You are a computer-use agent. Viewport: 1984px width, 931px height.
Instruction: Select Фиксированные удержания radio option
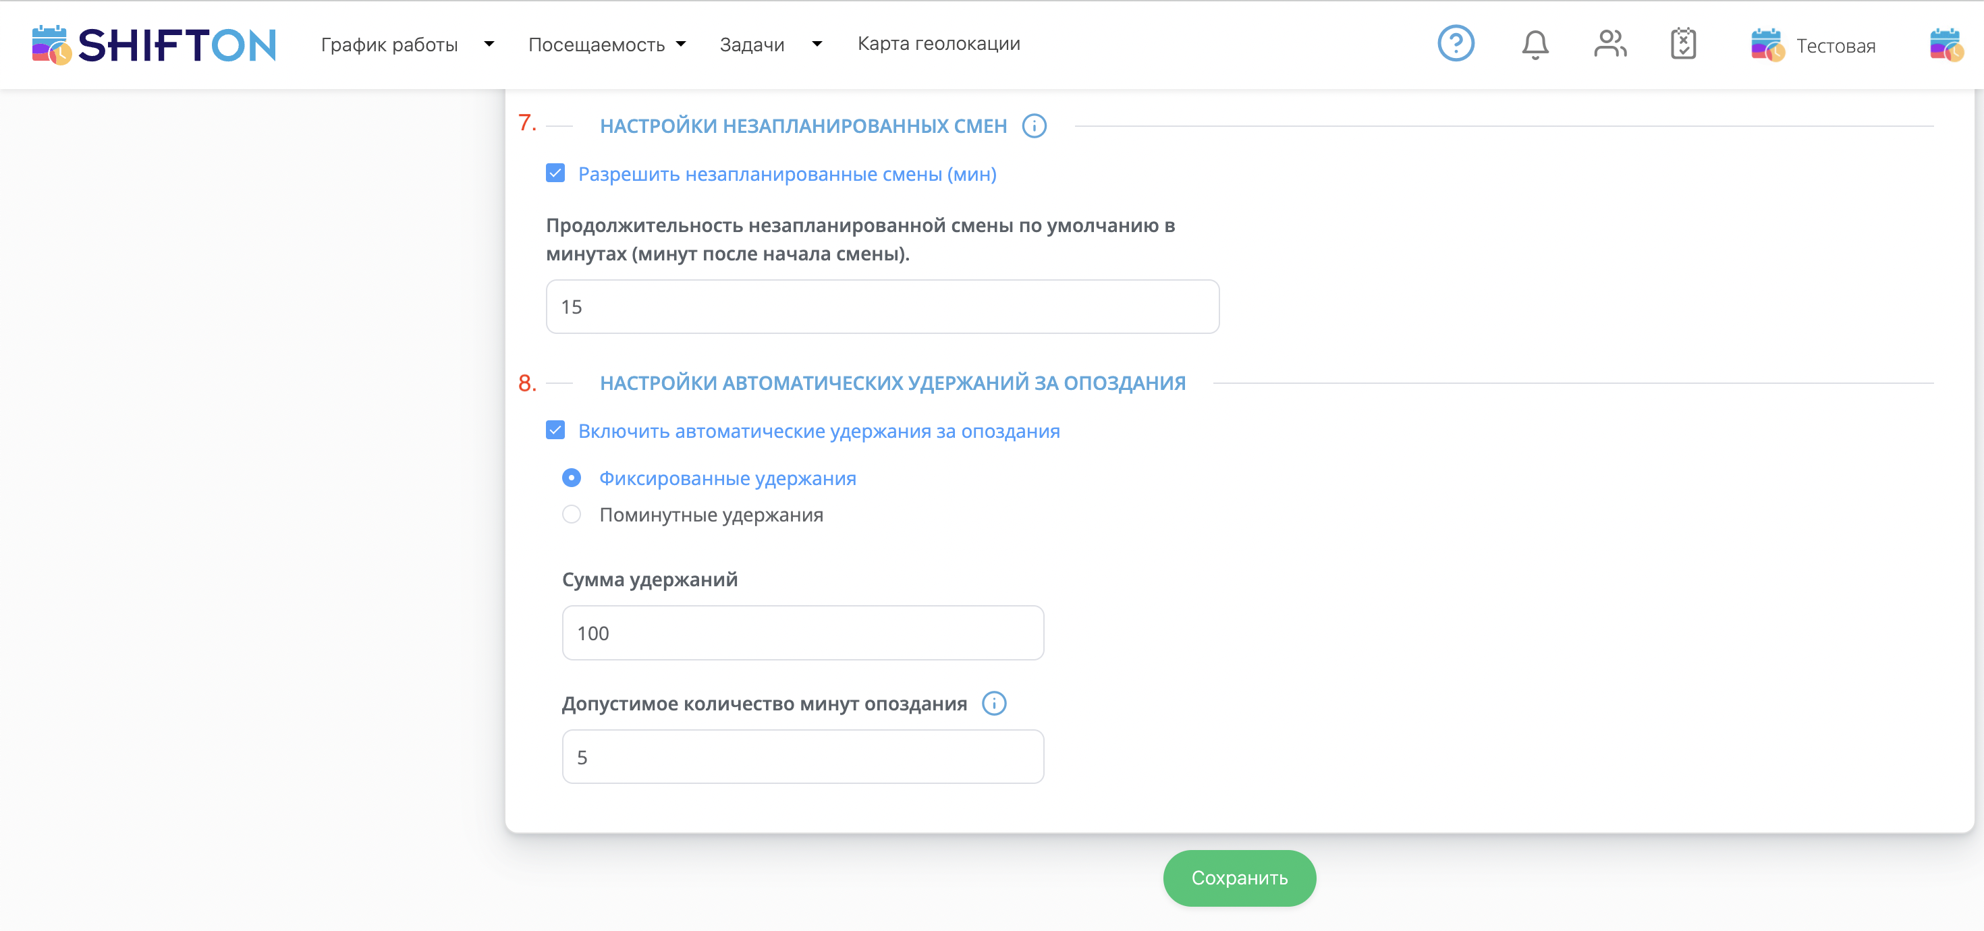tap(572, 478)
